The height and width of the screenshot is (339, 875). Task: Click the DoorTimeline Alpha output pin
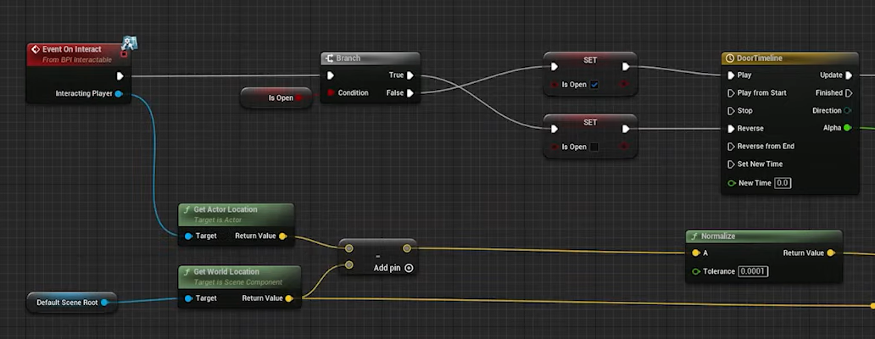coord(847,128)
